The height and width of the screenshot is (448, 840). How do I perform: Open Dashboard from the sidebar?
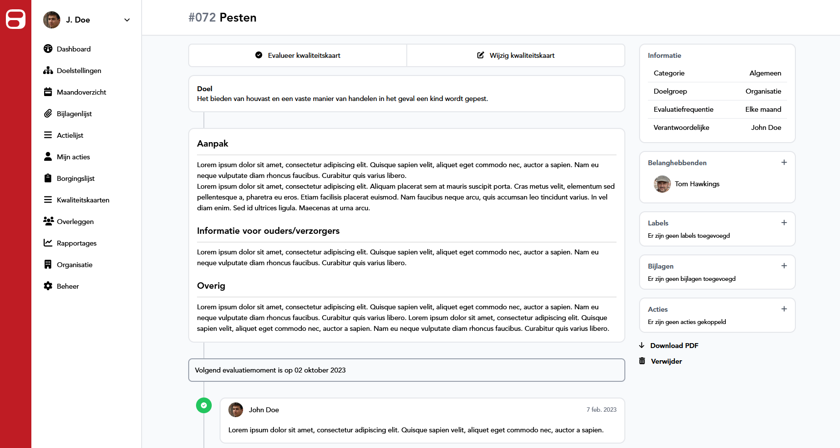tap(74, 49)
